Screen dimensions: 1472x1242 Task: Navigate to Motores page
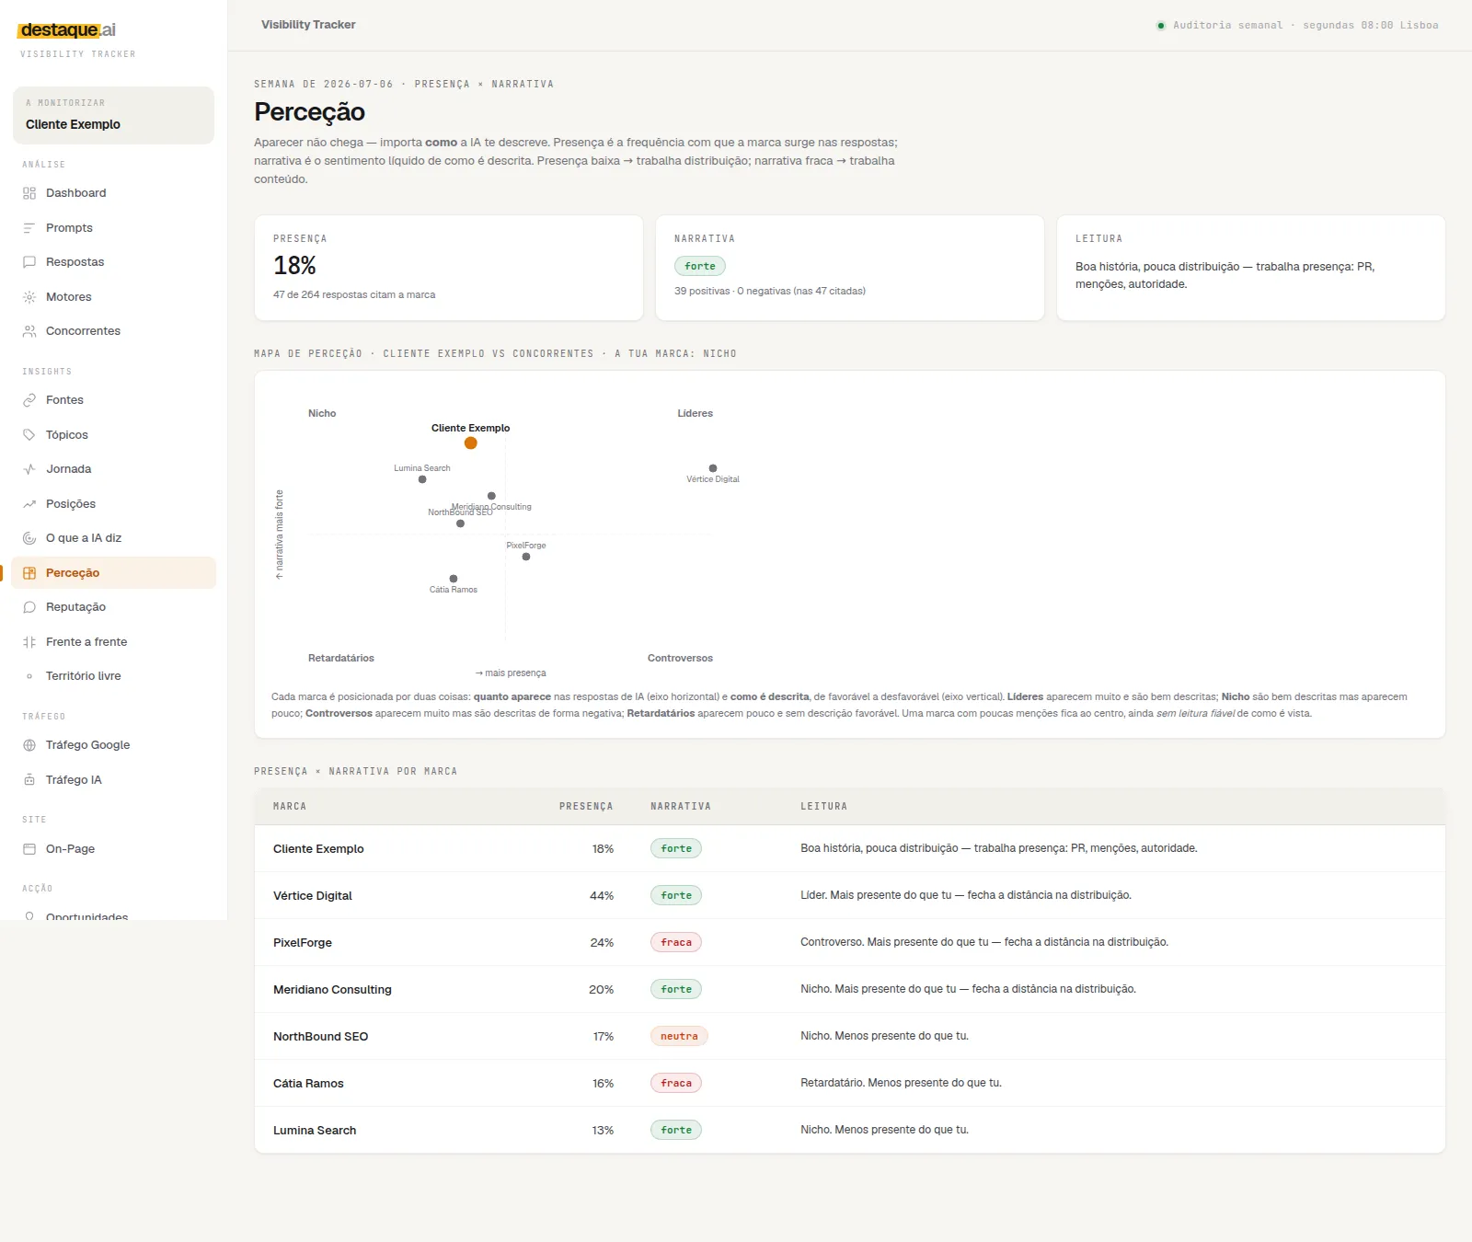click(114, 297)
